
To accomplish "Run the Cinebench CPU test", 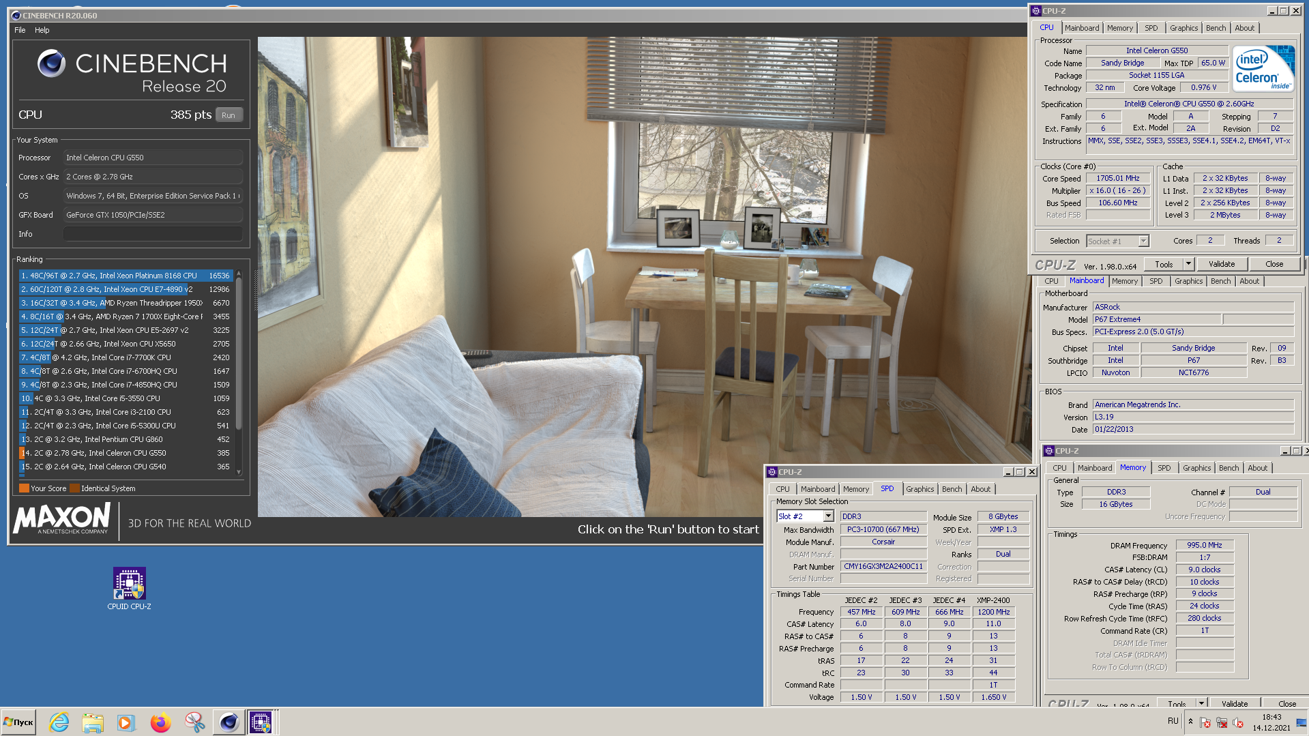I will 229,115.
